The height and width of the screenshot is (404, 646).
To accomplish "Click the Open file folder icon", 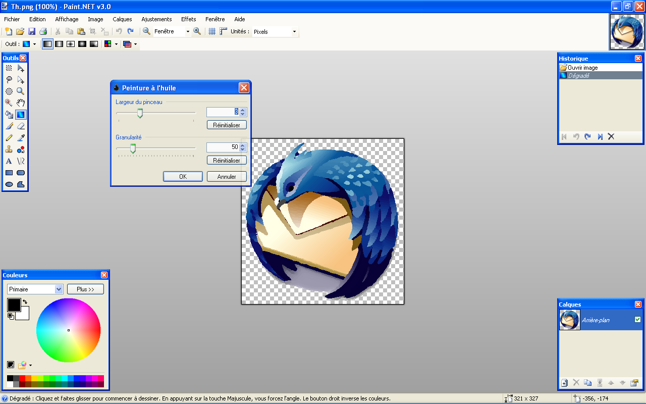I will (20, 31).
